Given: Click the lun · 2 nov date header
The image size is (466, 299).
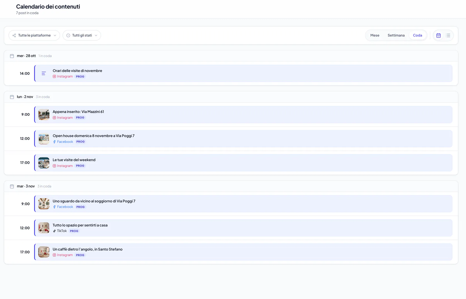Looking at the screenshot, I should tap(25, 97).
